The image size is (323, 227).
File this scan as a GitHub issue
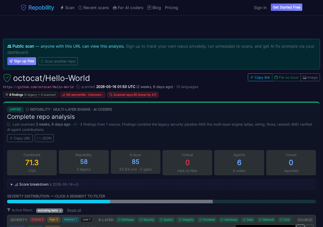pyautogui.click(x=286, y=77)
